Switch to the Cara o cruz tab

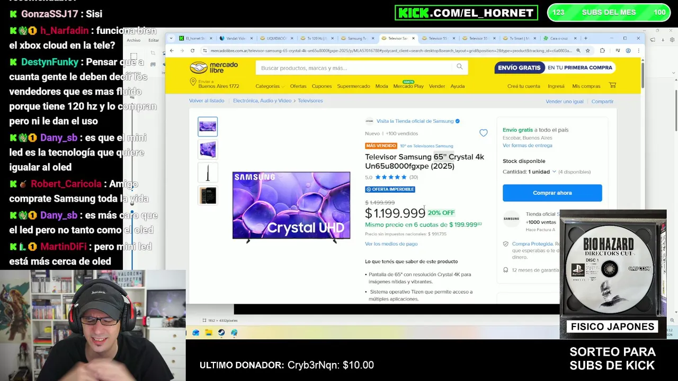[559, 38]
